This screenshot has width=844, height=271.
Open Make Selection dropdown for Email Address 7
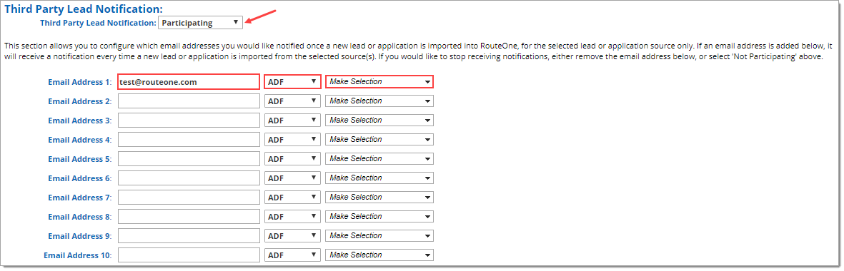(x=379, y=198)
